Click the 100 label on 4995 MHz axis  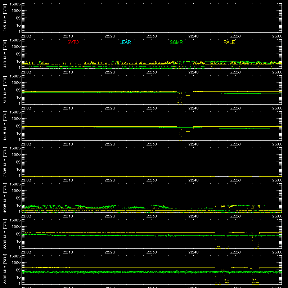pyautogui.click(x=17, y=198)
